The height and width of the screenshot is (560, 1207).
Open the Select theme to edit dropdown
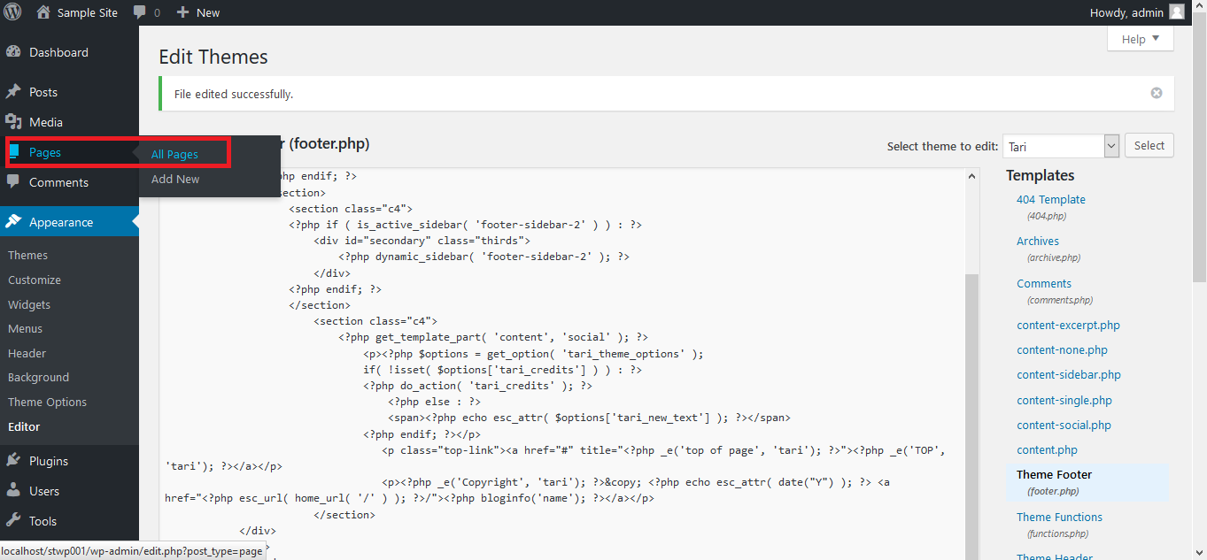pos(1061,146)
